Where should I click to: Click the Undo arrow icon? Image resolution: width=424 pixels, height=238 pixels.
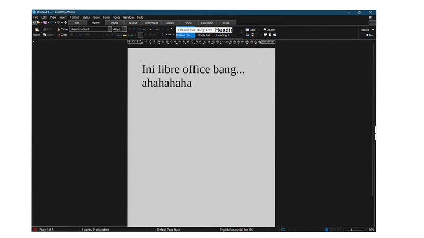52,22
